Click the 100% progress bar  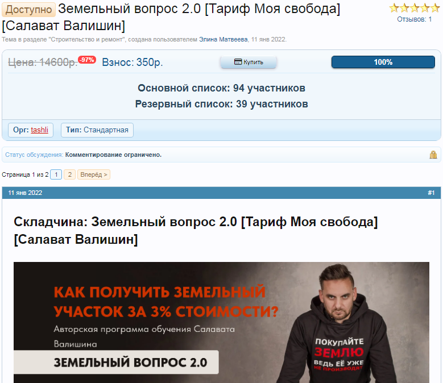click(383, 62)
